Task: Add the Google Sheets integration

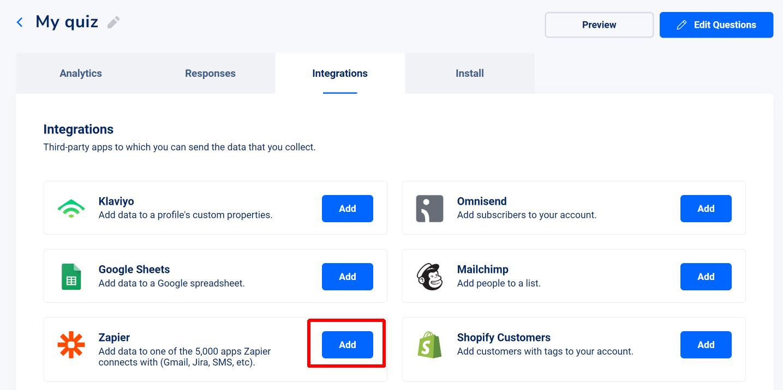Action: coord(348,277)
